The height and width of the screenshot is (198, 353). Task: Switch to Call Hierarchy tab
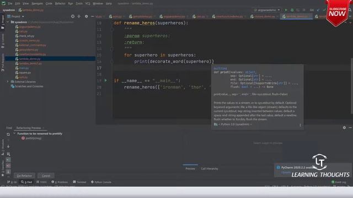[210, 169]
